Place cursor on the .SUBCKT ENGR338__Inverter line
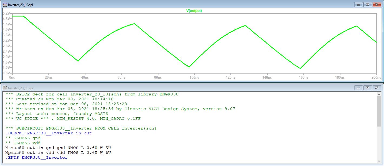The height and width of the screenshot is (166, 384). click(x=49, y=133)
